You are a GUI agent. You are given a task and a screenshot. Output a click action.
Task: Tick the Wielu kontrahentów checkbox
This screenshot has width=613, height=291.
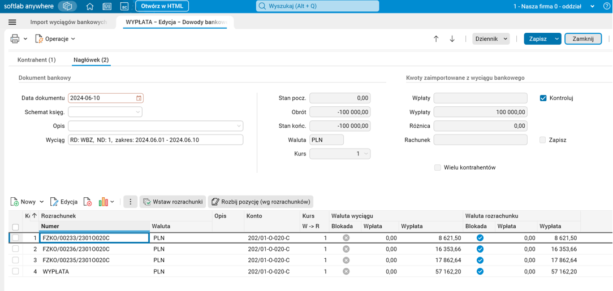pos(438,168)
